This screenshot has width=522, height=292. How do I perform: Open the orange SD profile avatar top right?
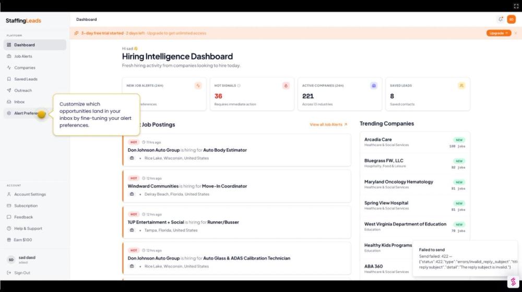point(512,19)
